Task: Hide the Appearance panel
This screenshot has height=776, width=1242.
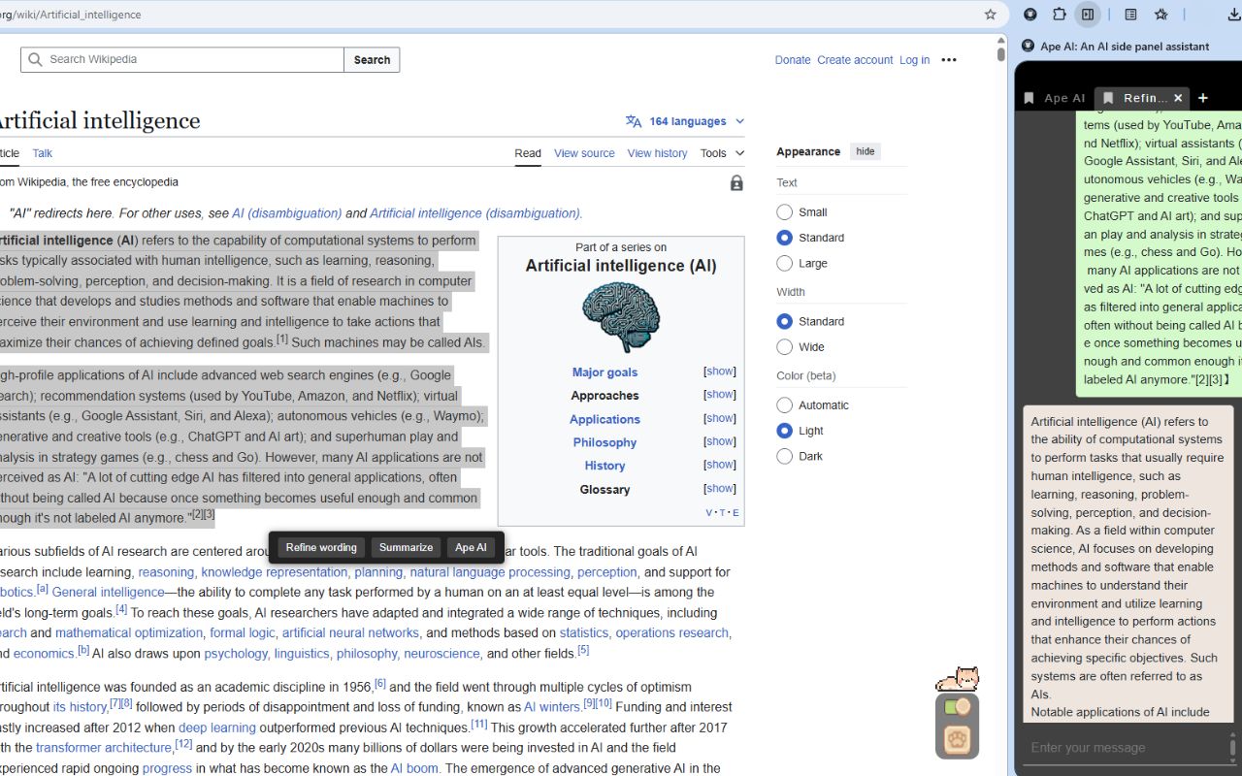Action: pos(866,151)
